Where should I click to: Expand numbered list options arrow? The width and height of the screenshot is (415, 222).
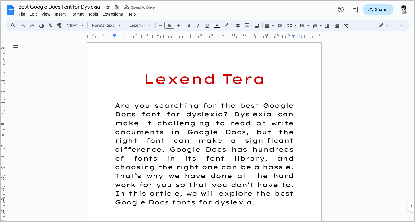tap(321, 26)
